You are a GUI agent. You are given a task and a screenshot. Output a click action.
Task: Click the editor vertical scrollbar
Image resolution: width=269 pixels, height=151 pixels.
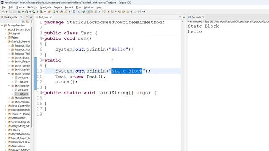click(182, 86)
